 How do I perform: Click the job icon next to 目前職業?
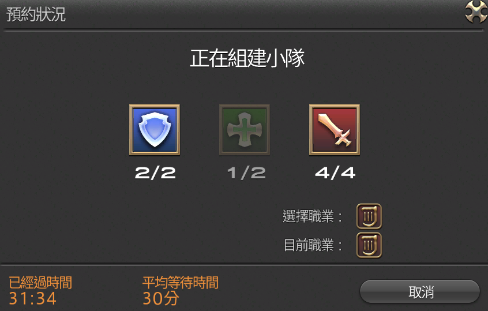click(369, 245)
